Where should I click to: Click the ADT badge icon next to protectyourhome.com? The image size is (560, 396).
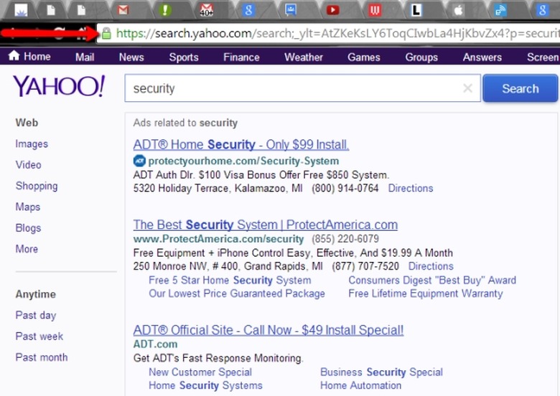(x=139, y=161)
